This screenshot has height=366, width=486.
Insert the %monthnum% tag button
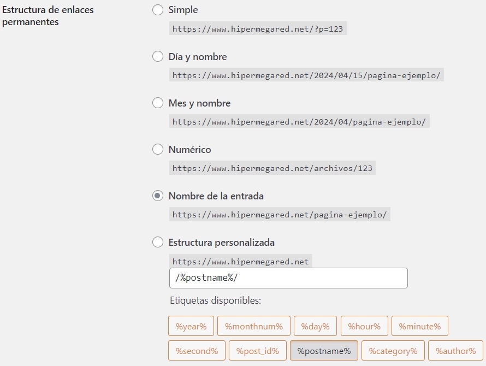pyautogui.click(x=253, y=326)
